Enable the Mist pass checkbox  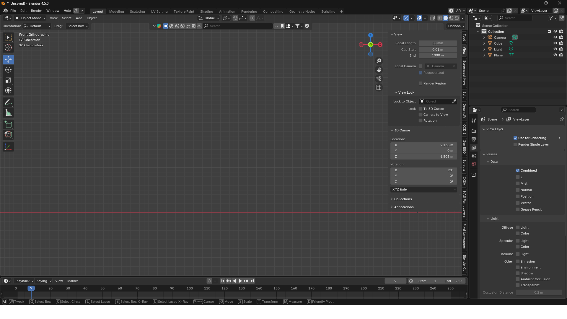coord(518,183)
